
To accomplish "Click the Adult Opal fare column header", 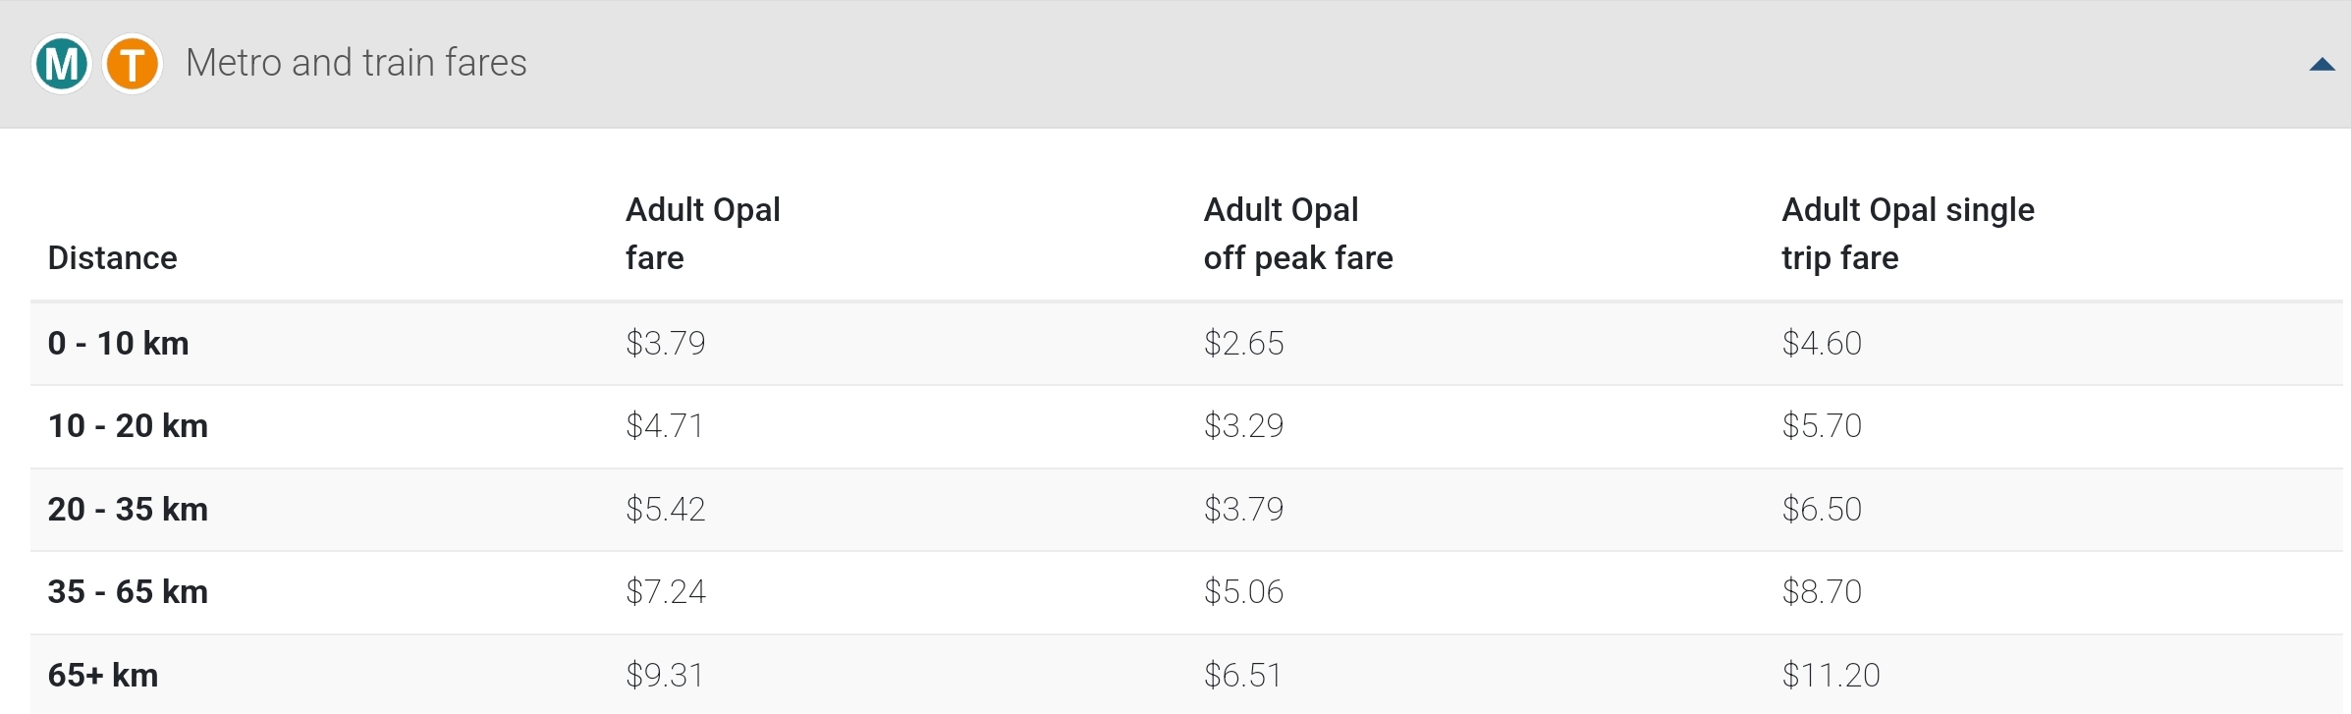I will (x=703, y=234).
